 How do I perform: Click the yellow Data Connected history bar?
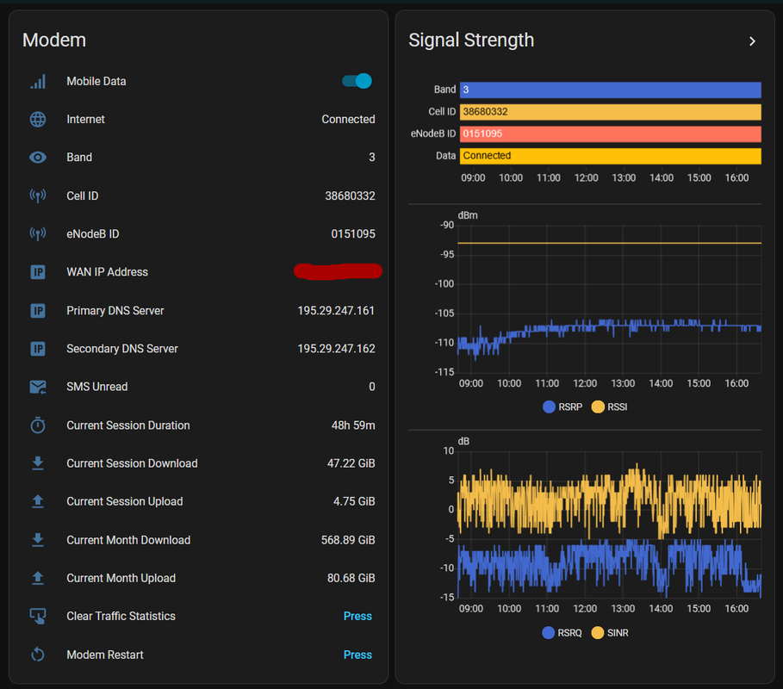pyautogui.click(x=610, y=156)
